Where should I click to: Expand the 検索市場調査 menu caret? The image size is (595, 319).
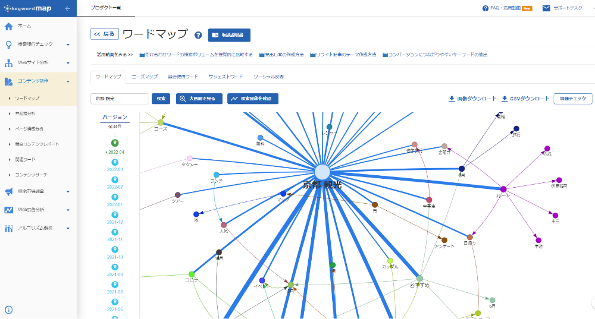(x=68, y=192)
